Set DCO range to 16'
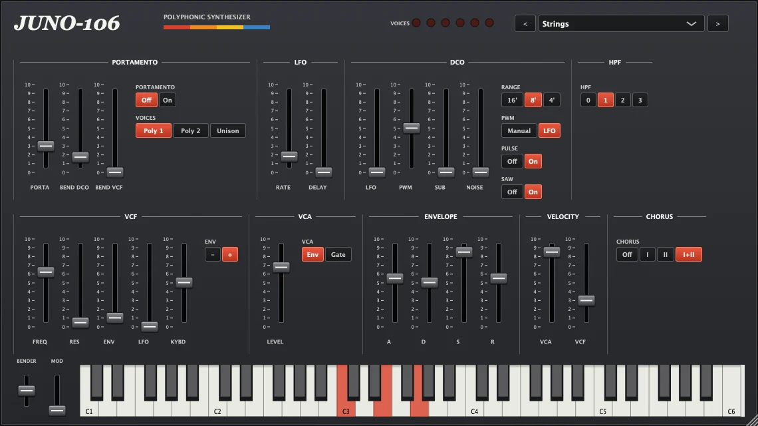 point(512,101)
